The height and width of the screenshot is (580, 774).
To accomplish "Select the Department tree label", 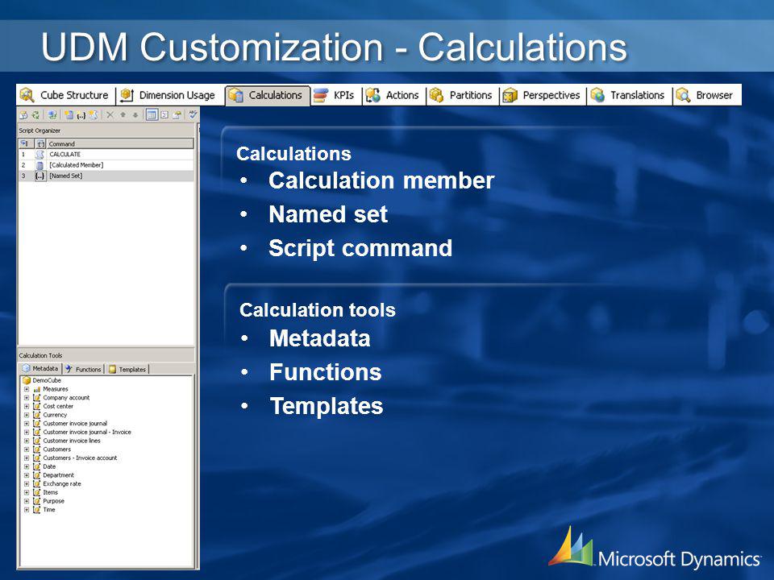I will tap(58, 475).
